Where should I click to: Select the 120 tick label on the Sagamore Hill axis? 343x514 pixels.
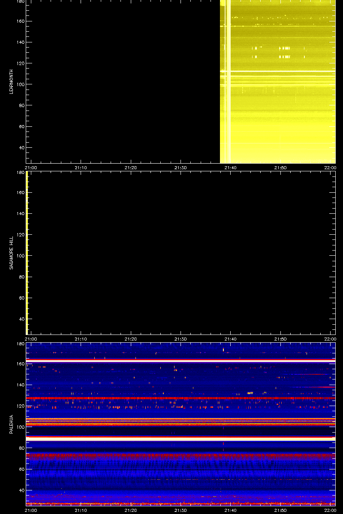point(20,235)
